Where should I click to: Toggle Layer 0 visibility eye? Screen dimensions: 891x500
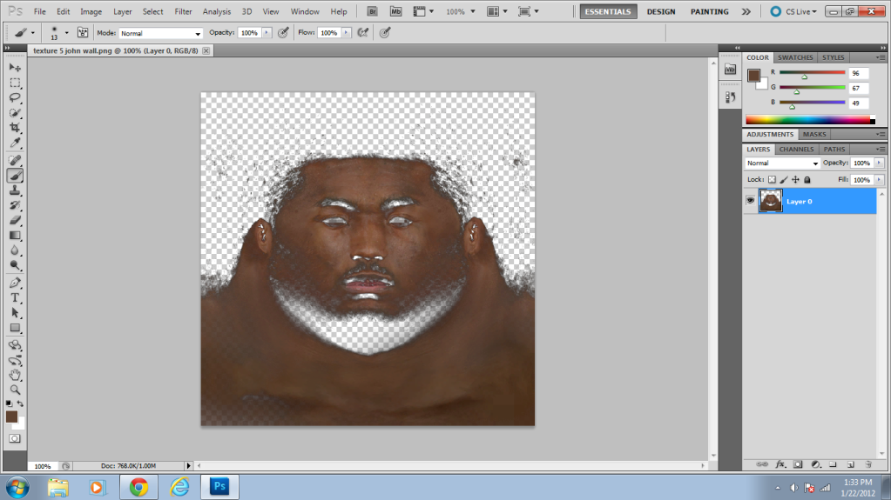(750, 201)
